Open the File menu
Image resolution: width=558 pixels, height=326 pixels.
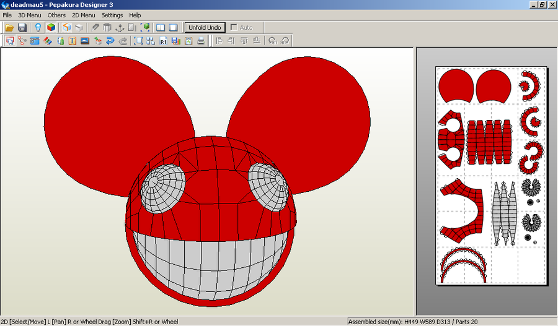click(x=7, y=15)
